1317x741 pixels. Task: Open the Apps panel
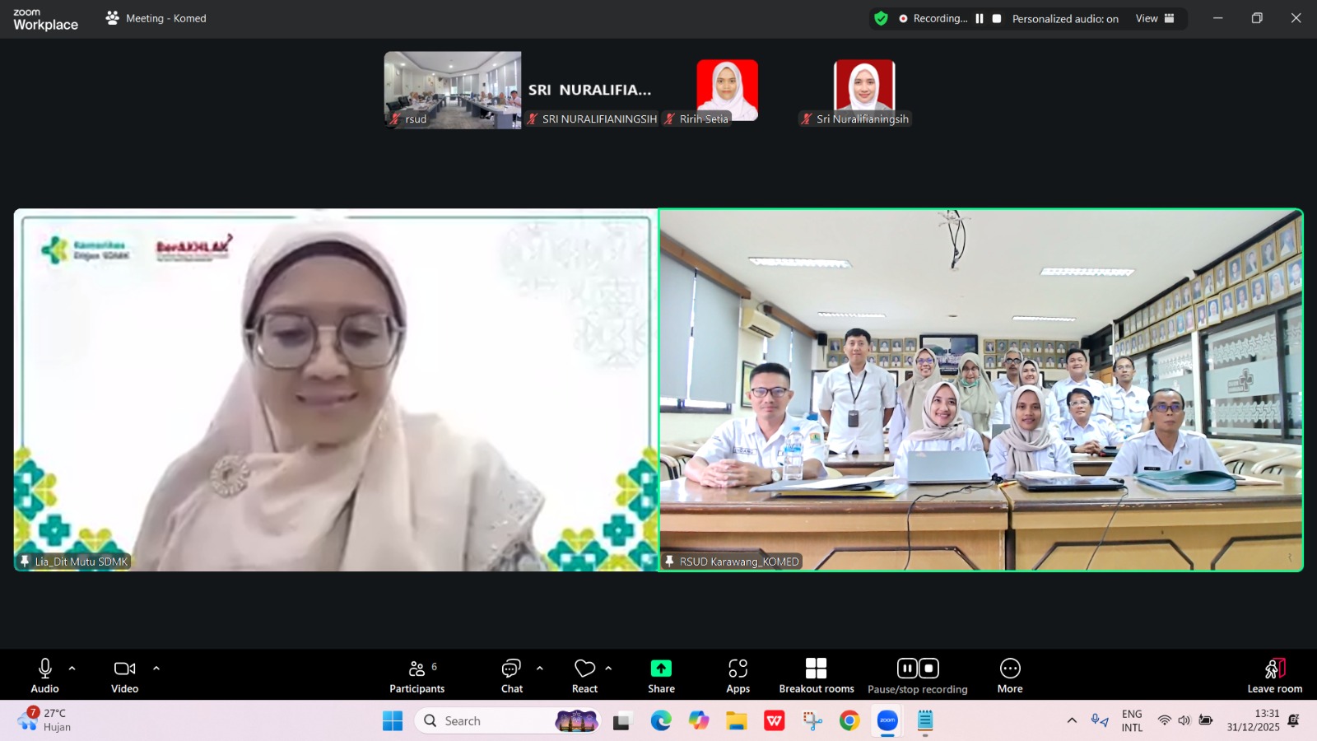tap(738, 675)
